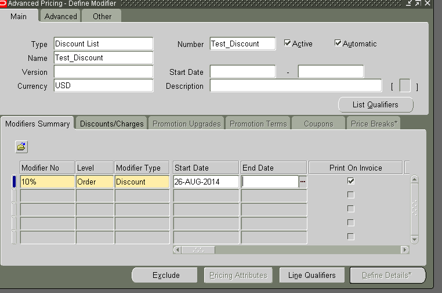Click the Number field Test_Discount

tap(242, 44)
